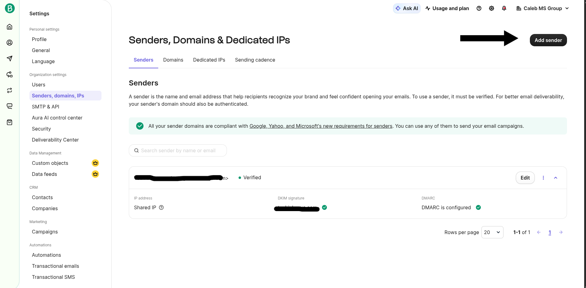Select page 1 in pagination

(550, 232)
